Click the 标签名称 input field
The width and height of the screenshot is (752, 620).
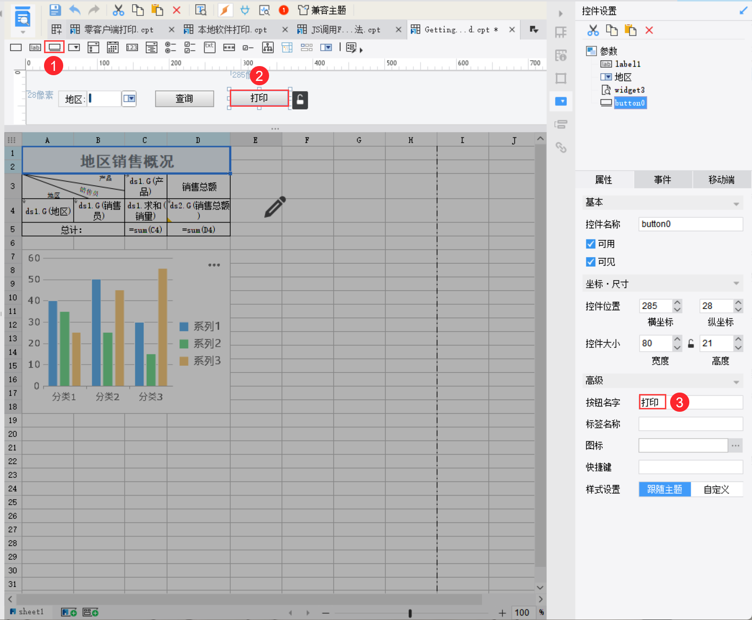point(691,424)
